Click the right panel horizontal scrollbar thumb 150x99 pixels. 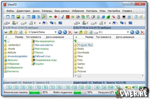pos(79,76)
